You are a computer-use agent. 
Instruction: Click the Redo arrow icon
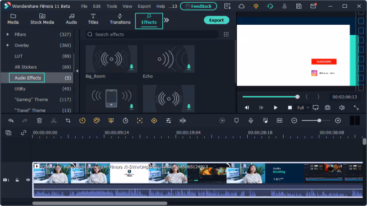(x=25, y=120)
